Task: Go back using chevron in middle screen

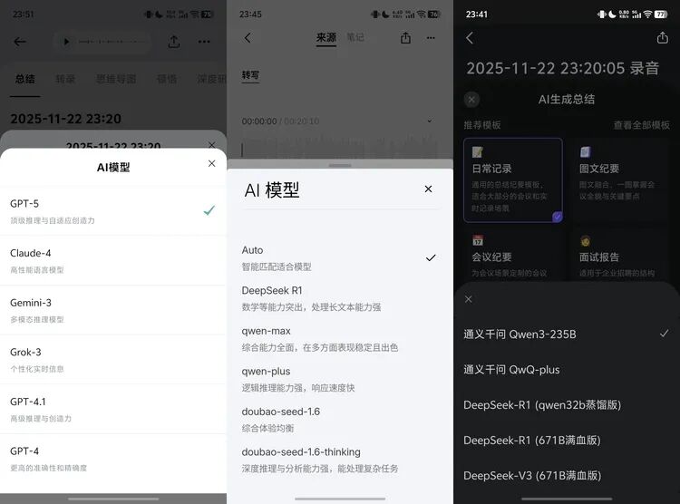Action: 248,38
